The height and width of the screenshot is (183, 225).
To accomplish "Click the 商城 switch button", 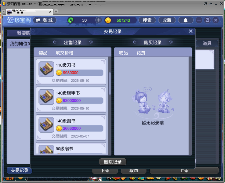I will click(x=45, y=20).
